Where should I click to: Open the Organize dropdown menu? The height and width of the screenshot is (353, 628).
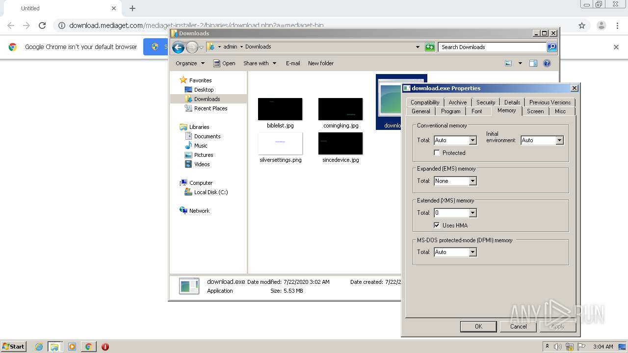point(190,63)
